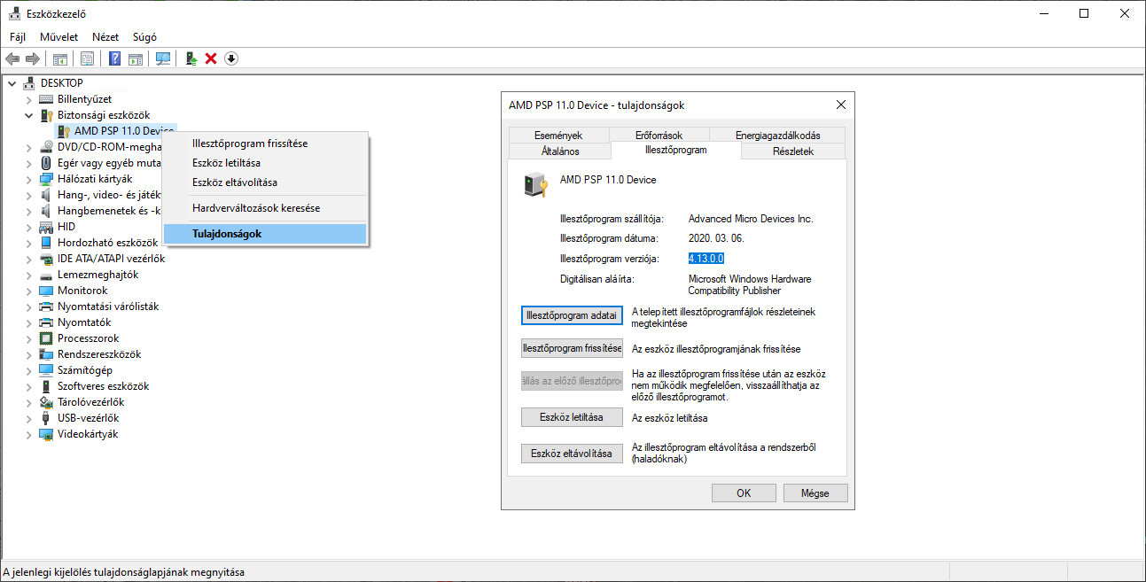Expand the IDE ATA/ATAPI vezérlők category
The height and width of the screenshot is (582, 1146).
(28, 259)
